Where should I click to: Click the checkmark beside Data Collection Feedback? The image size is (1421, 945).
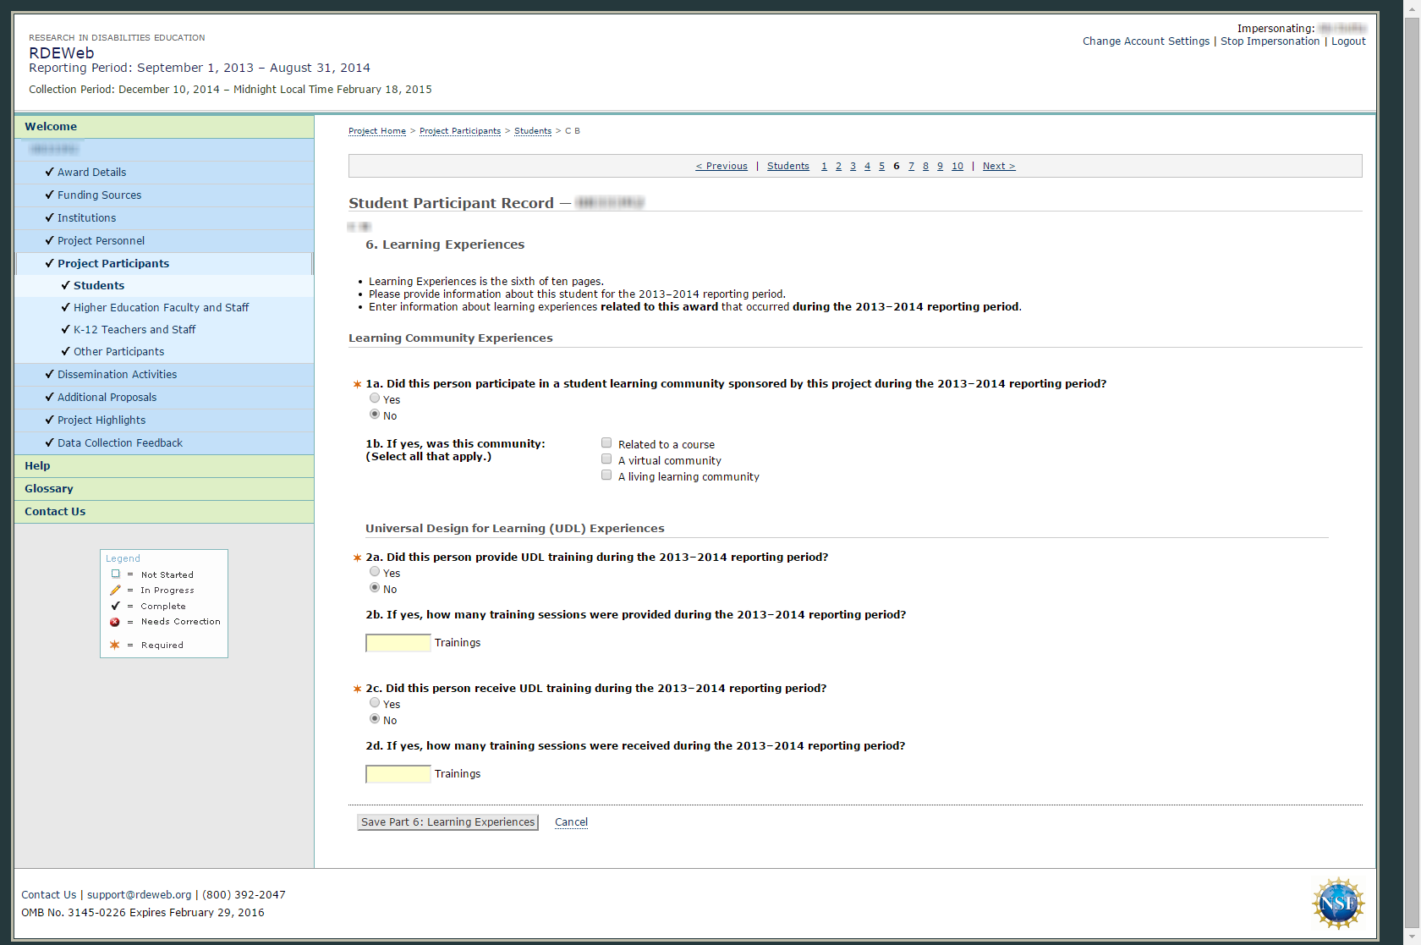[49, 442]
